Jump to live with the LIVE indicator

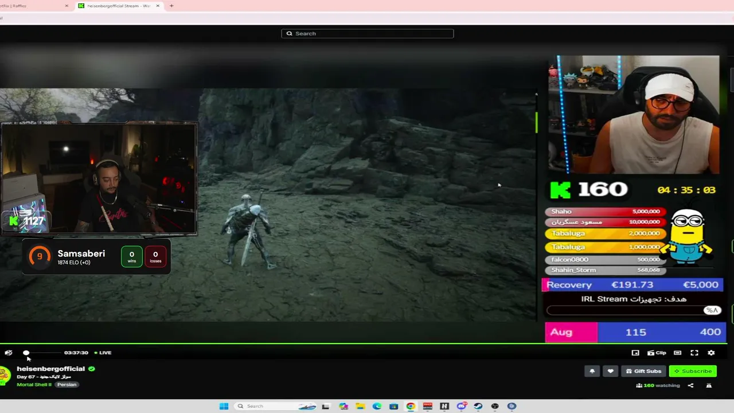coord(103,353)
